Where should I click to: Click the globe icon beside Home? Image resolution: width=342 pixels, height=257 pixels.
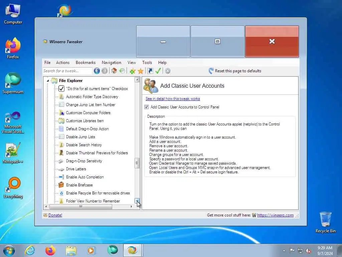[122, 71]
